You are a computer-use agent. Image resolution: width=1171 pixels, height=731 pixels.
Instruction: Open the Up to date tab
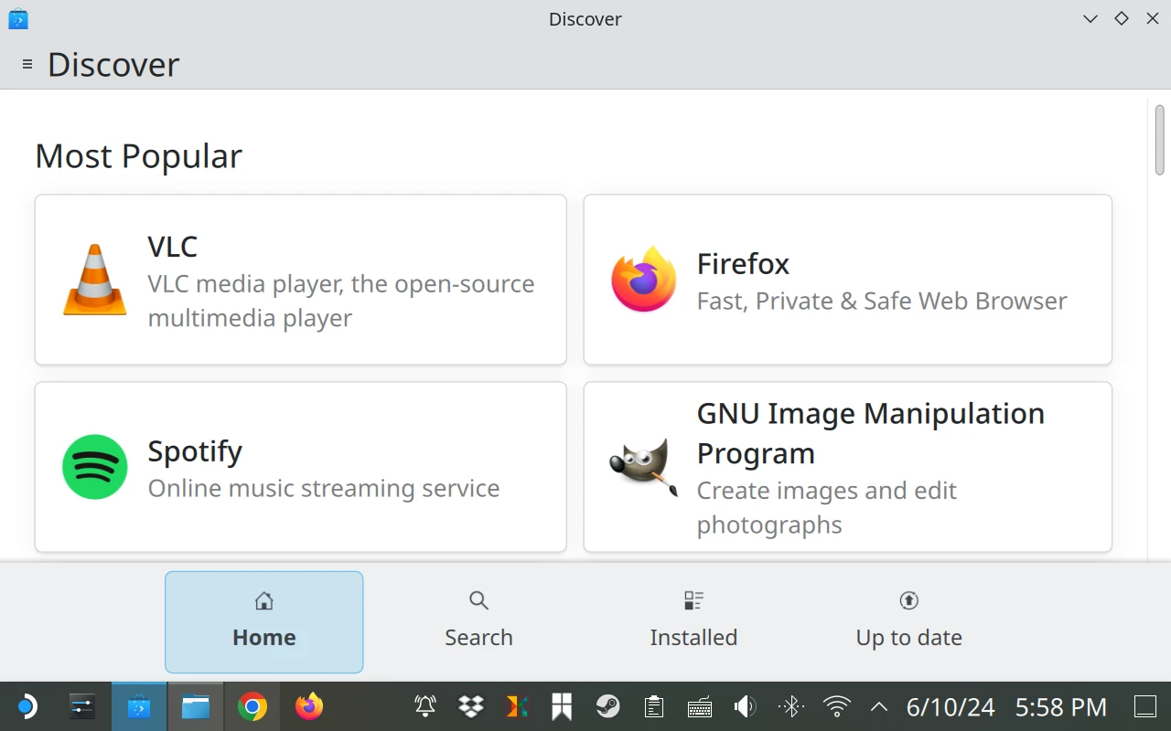[x=908, y=622]
